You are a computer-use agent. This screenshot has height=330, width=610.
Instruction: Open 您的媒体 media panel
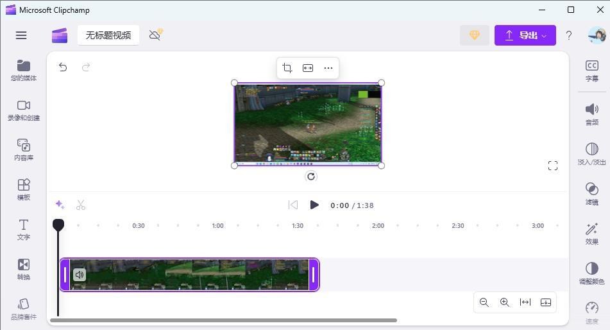coord(23,70)
